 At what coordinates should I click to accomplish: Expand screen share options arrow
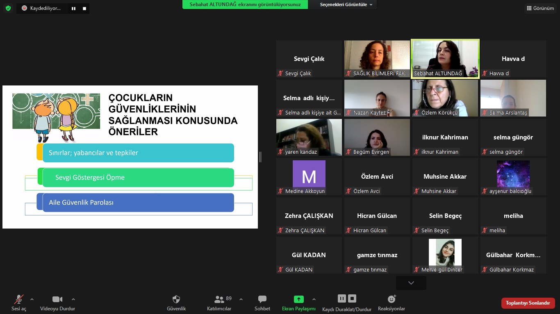click(314, 299)
